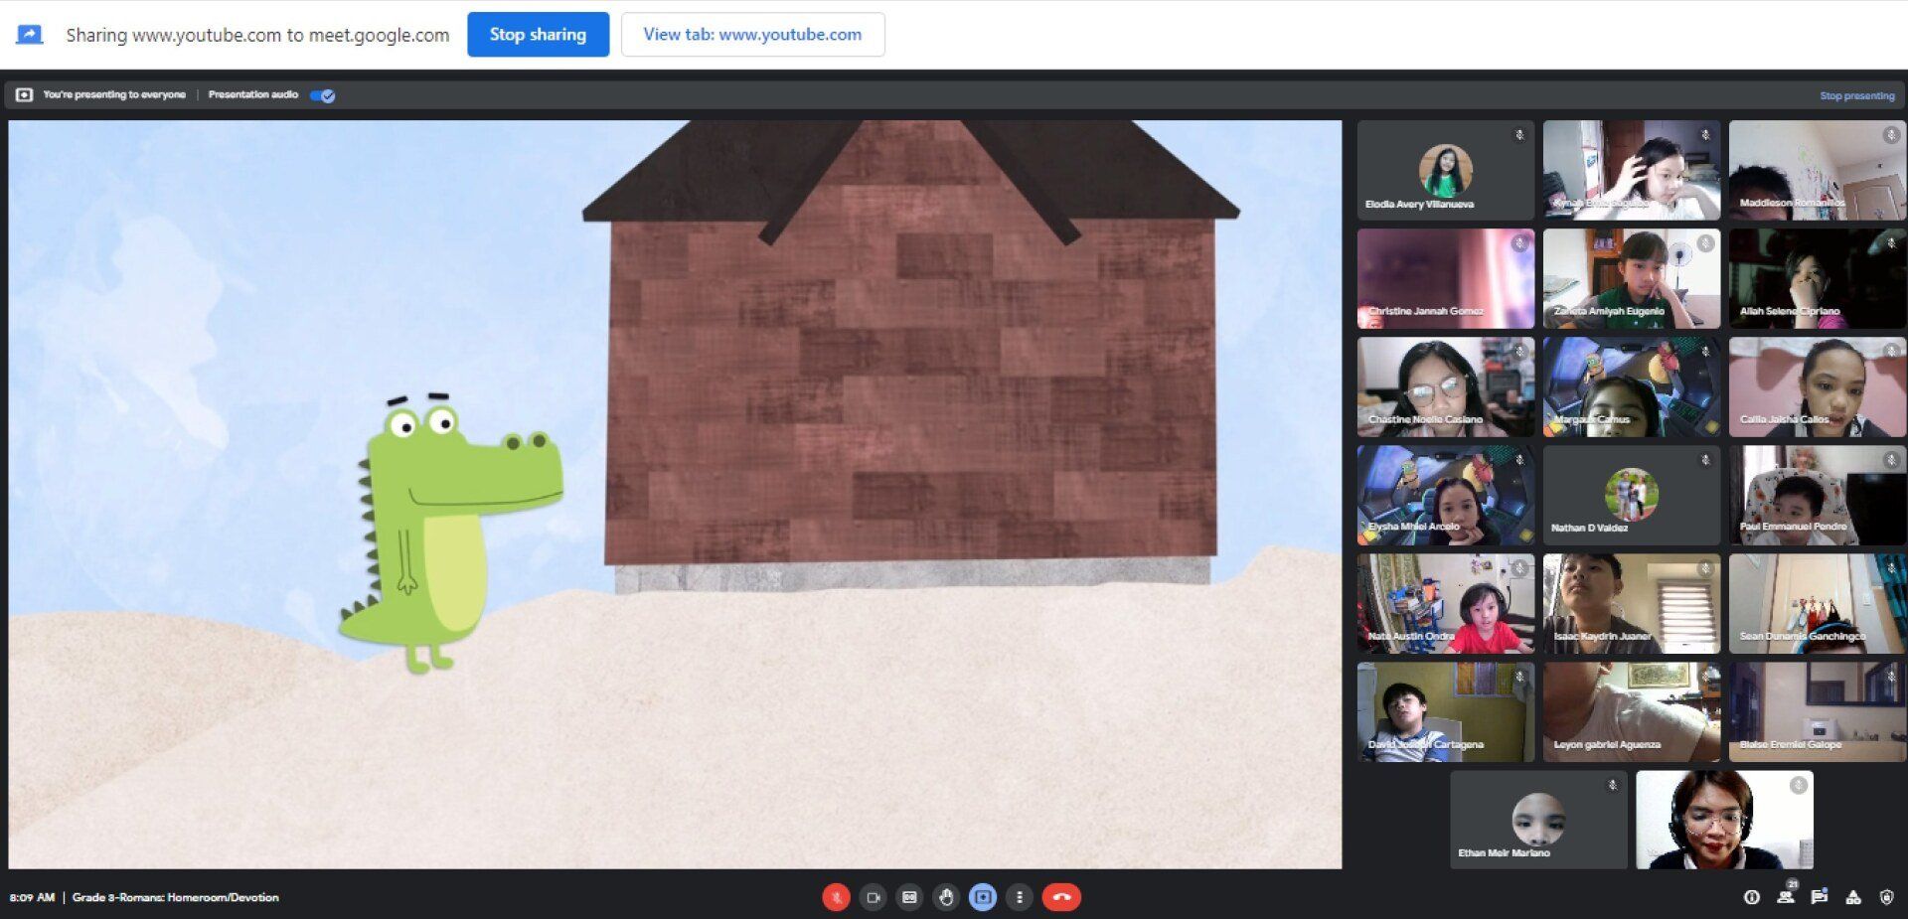Select Sean Dunamis Ganchingco's video tile
The image size is (1908, 919).
pos(1818,603)
